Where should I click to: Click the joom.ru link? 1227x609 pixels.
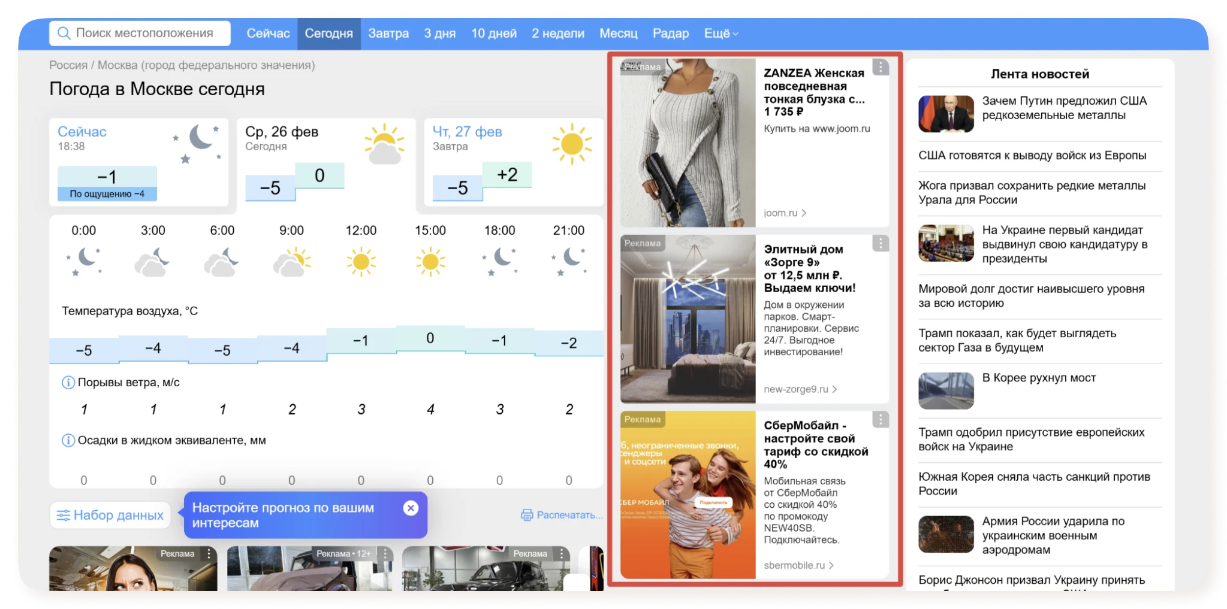(x=785, y=213)
